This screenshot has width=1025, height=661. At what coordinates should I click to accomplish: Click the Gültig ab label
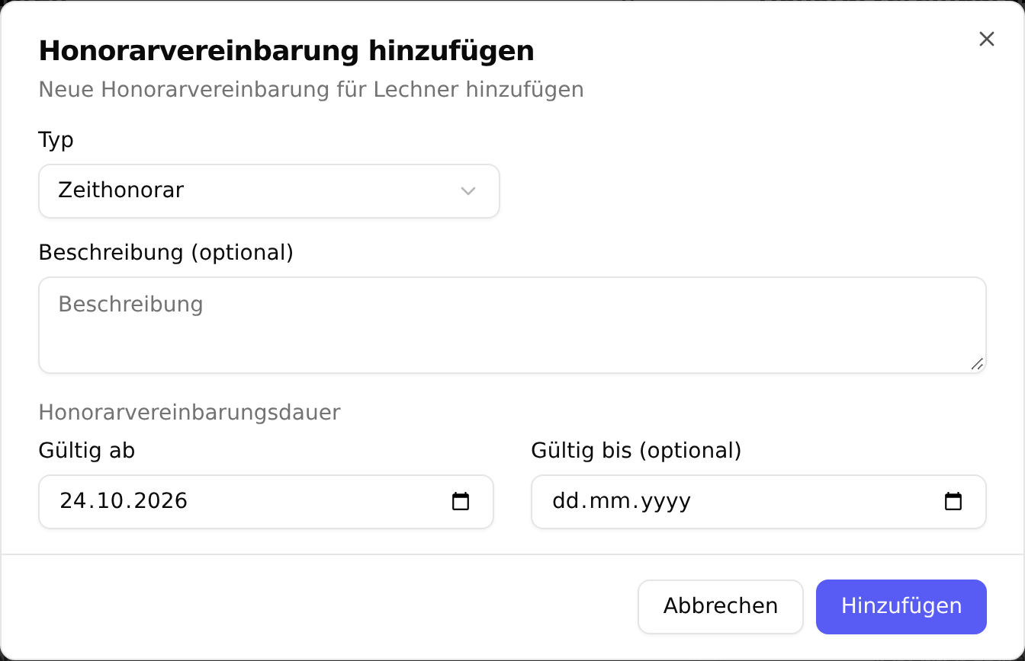87,452
